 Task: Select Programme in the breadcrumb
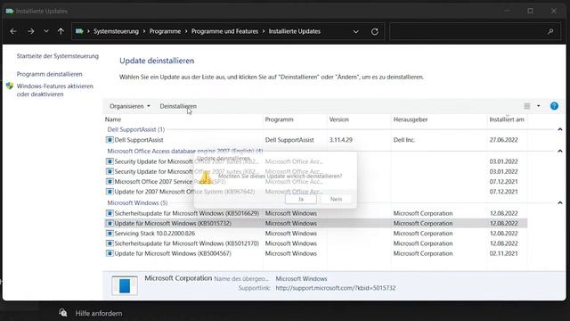pyautogui.click(x=165, y=32)
